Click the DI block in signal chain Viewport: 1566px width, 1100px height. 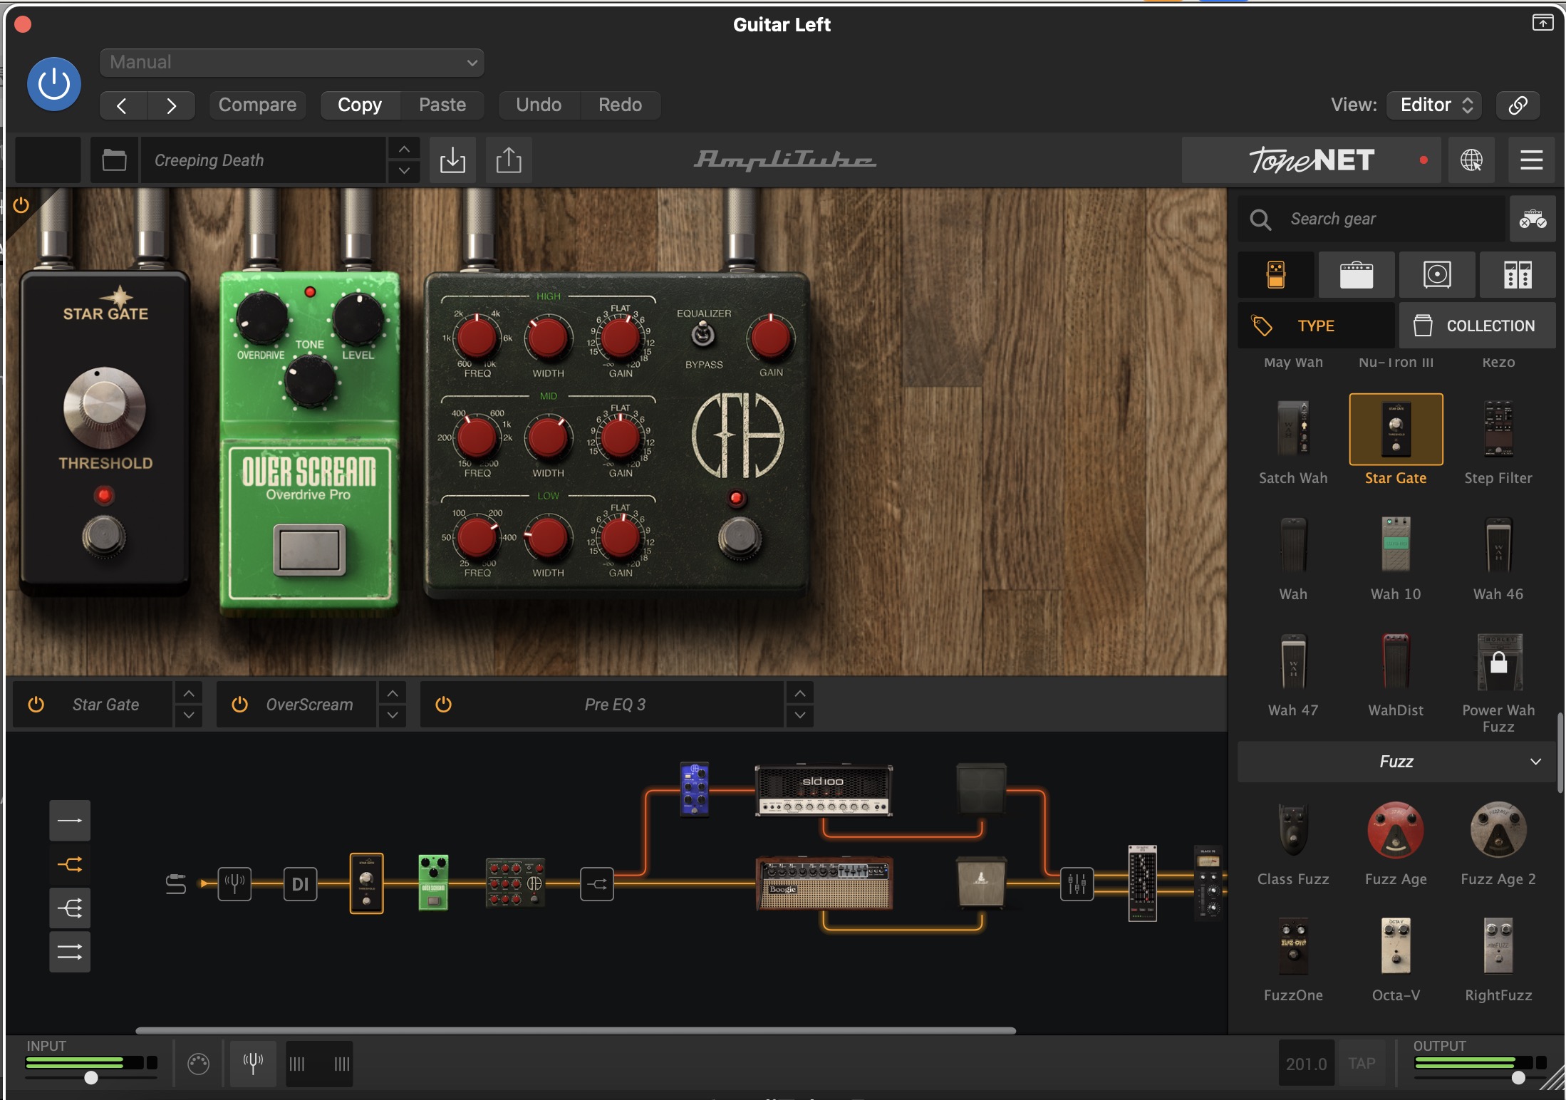[301, 884]
